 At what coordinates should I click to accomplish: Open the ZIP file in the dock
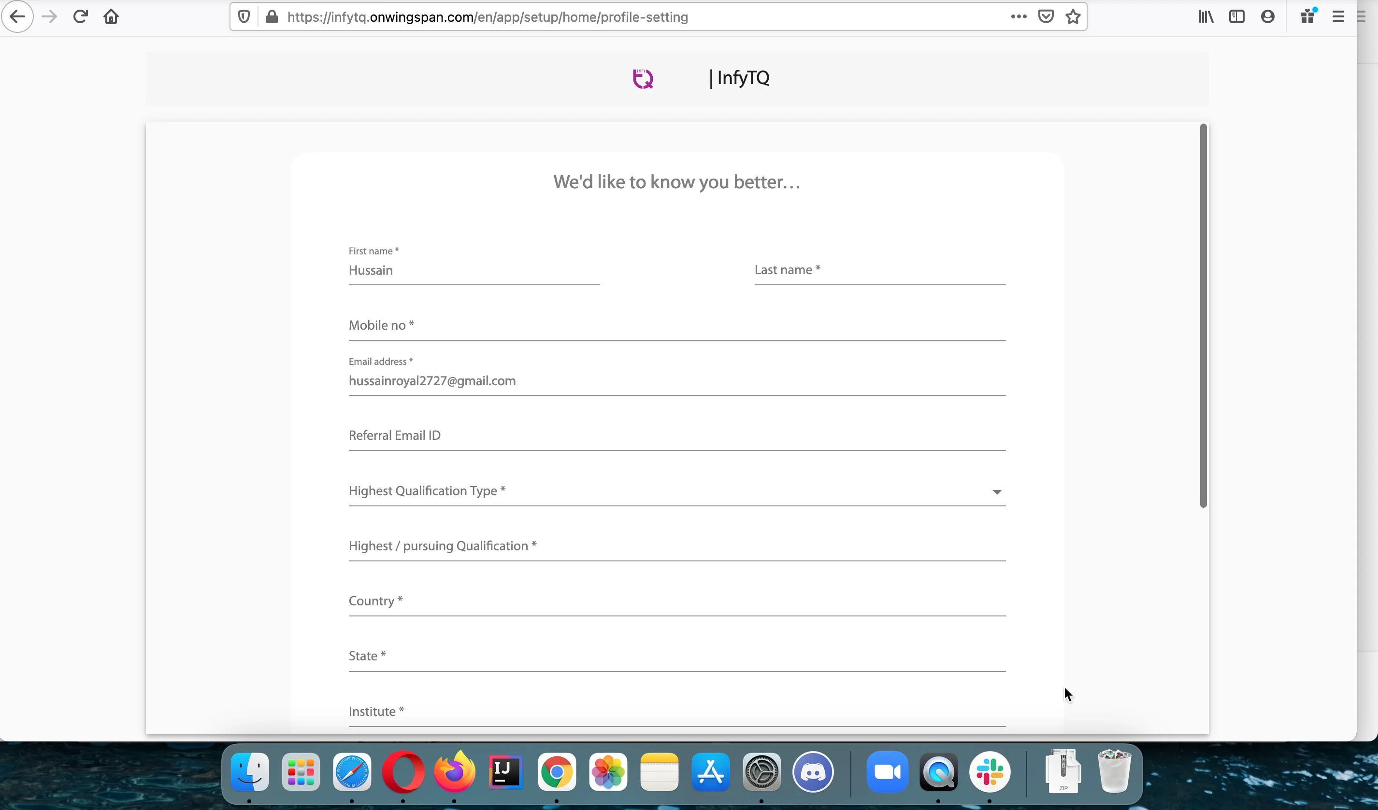pyautogui.click(x=1063, y=771)
